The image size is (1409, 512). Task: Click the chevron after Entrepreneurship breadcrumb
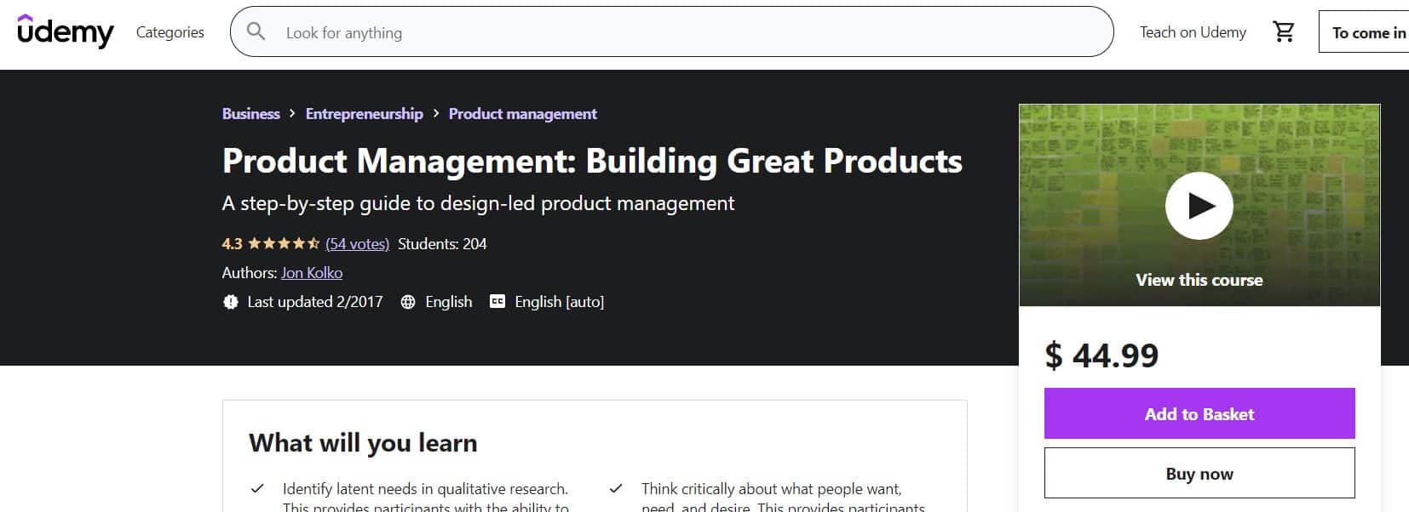tap(436, 113)
